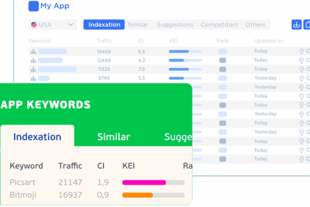This screenshot has width=310, height=207.
Task: Click traffic value 18409
Action: pos(104,52)
